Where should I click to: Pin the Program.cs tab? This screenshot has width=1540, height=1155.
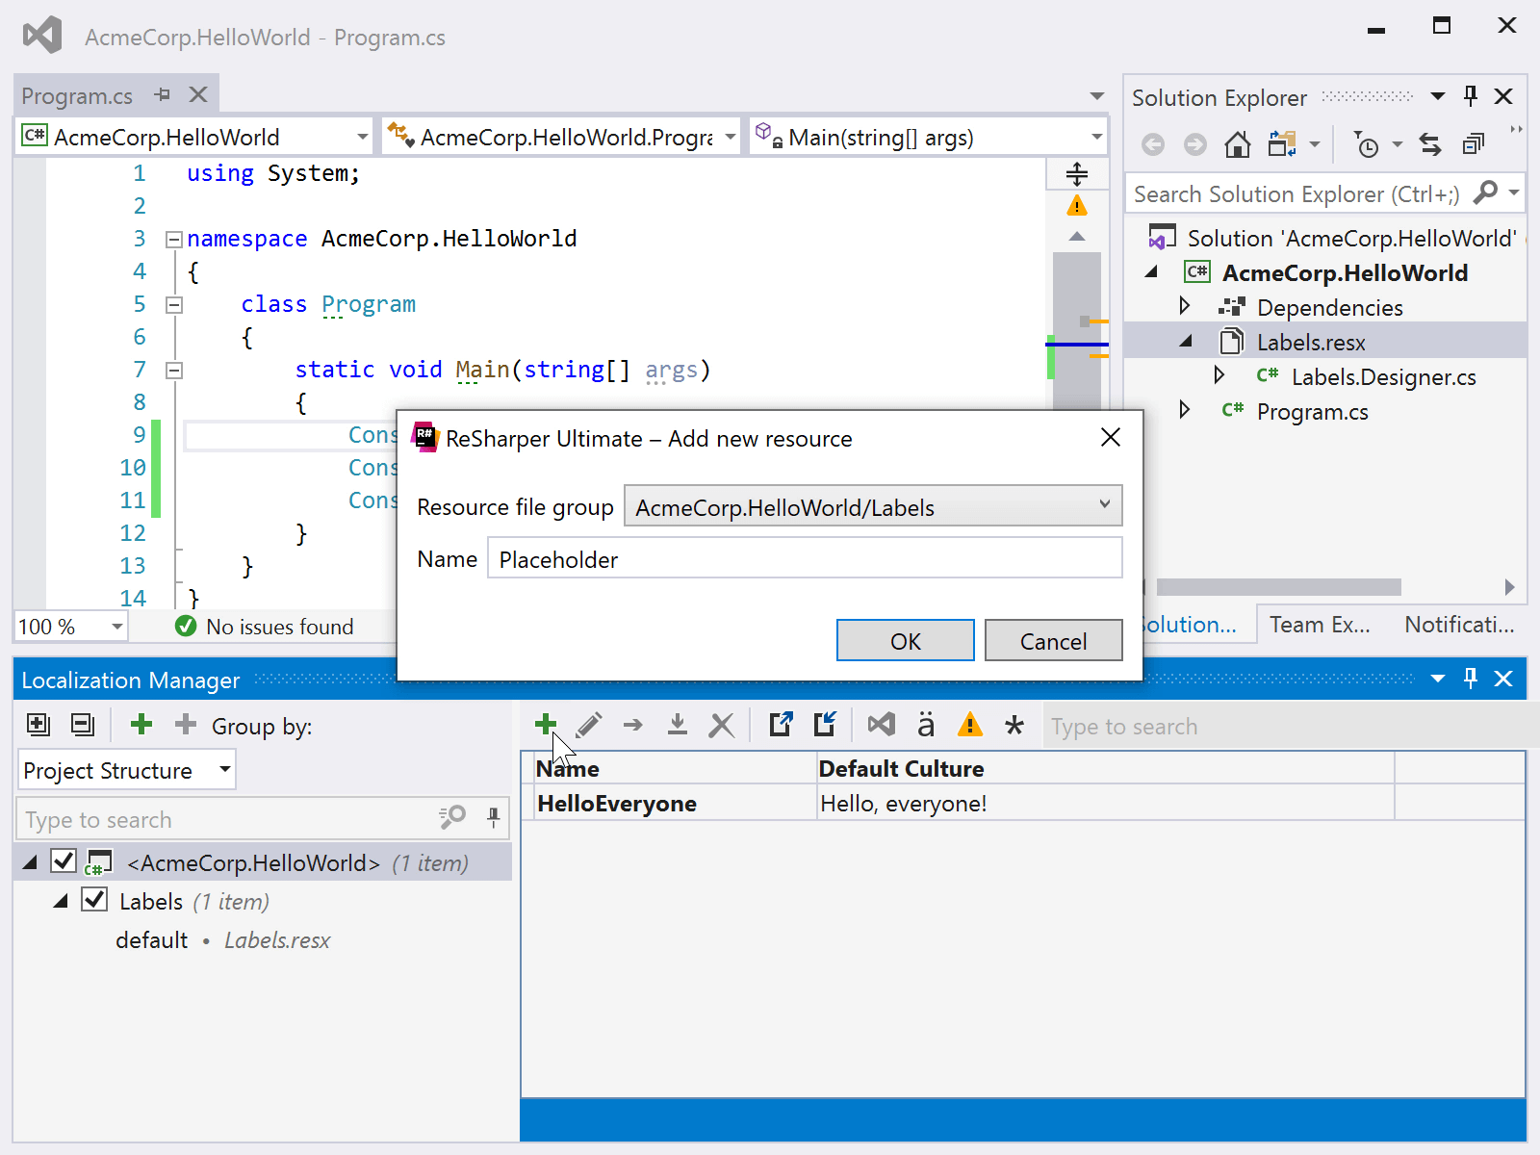point(163,94)
